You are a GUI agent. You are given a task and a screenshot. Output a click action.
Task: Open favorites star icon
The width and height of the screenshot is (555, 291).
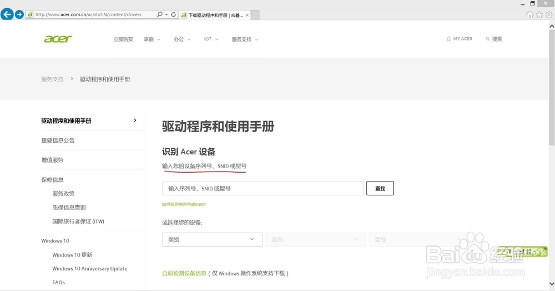539,14
